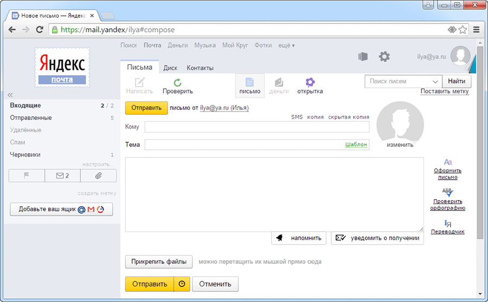The image size is (488, 302).
Task: Switch to the Контакты tab
Action: pos(200,68)
